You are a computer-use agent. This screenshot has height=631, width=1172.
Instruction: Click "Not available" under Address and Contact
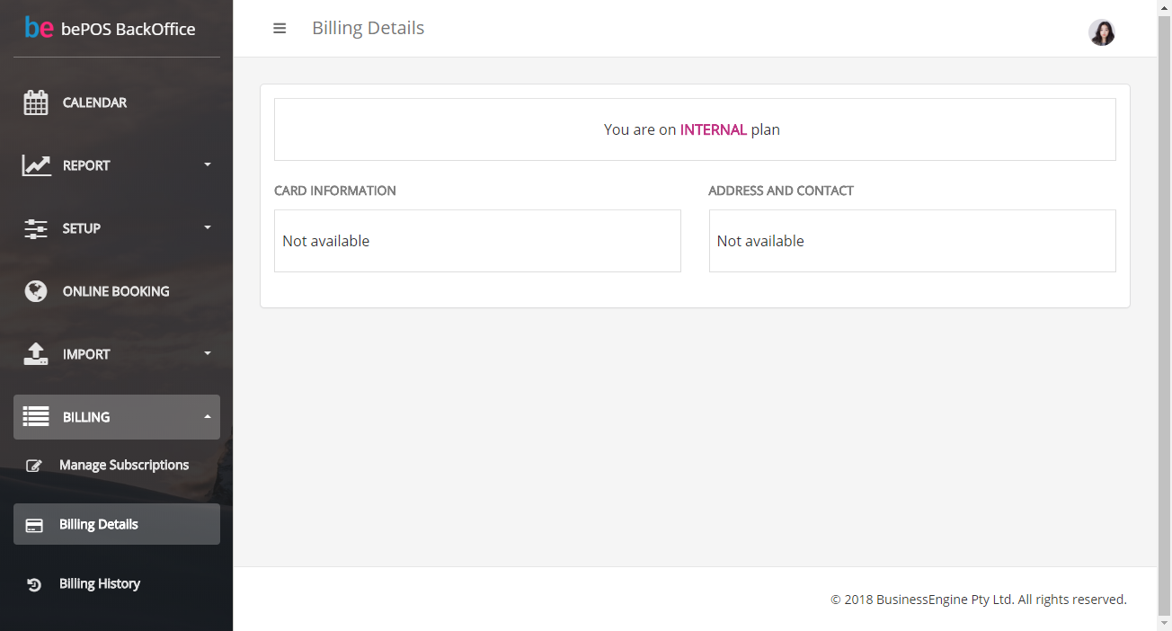[x=760, y=241]
